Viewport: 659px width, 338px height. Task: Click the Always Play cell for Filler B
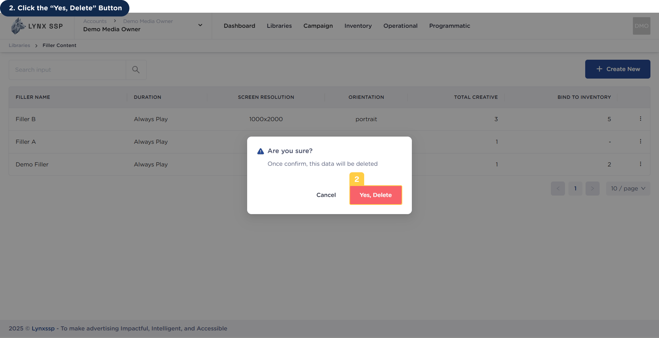tap(151, 119)
